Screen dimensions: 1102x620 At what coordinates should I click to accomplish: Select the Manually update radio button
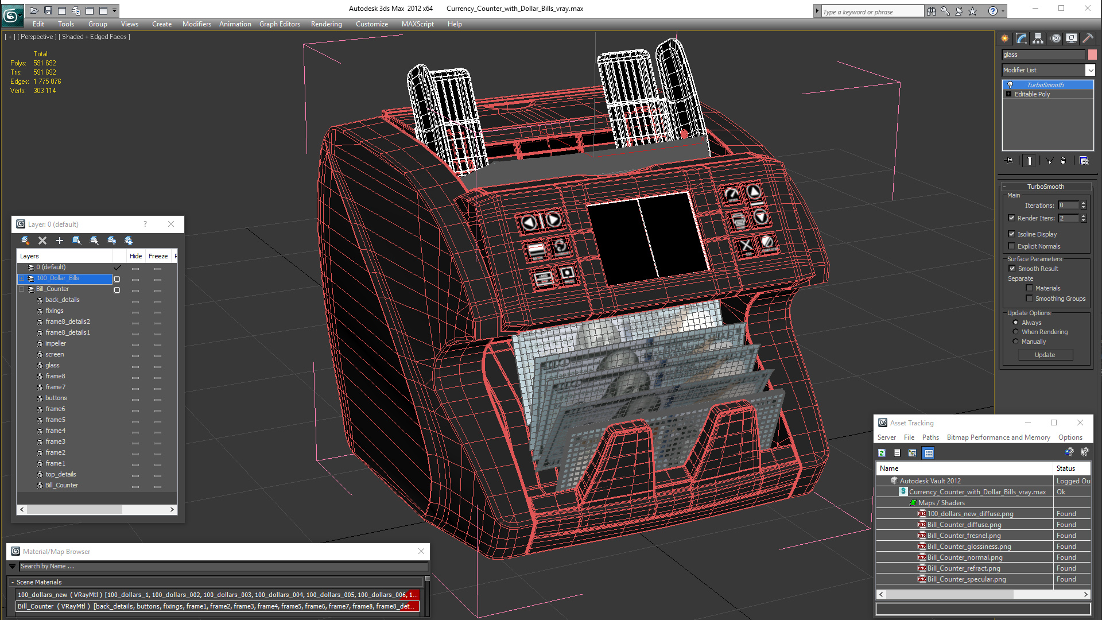pyautogui.click(x=1015, y=342)
